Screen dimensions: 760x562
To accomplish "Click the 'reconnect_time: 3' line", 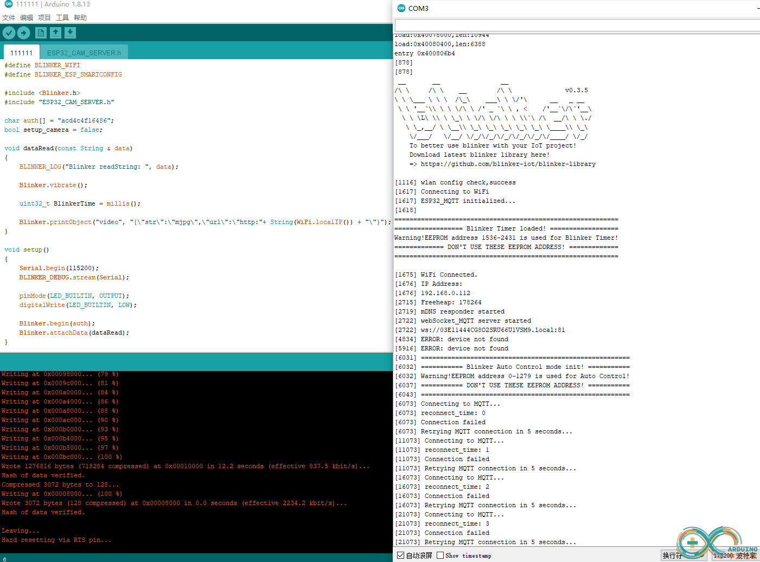I will (442, 523).
